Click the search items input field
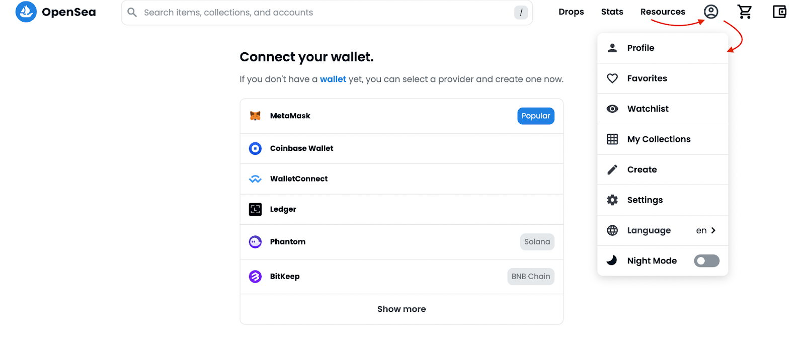Image resolution: width=805 pixels, height=349 pixels. (x=322, y=13)
